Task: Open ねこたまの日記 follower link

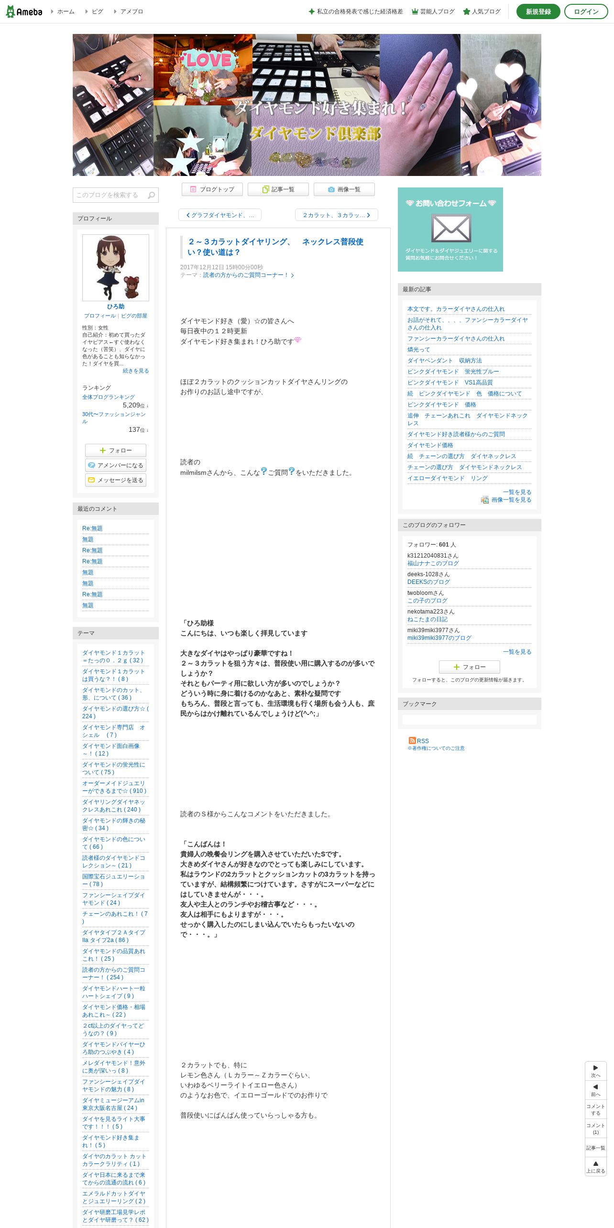Action: point(427,619)
